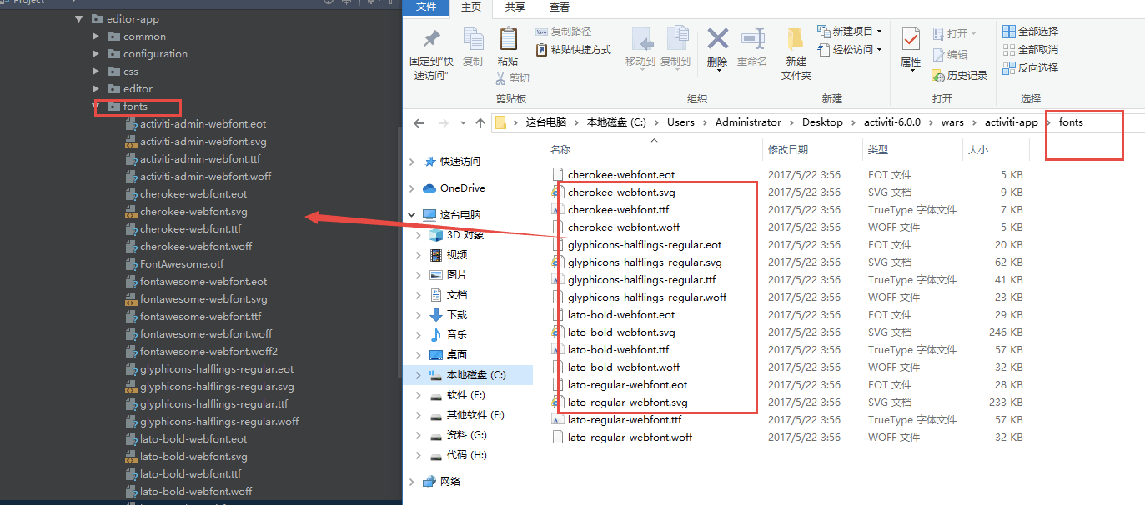Screen dimensions: 1145x505
Task: Click the Paste (粘贴) icon
Action: [x=508, y=39]
